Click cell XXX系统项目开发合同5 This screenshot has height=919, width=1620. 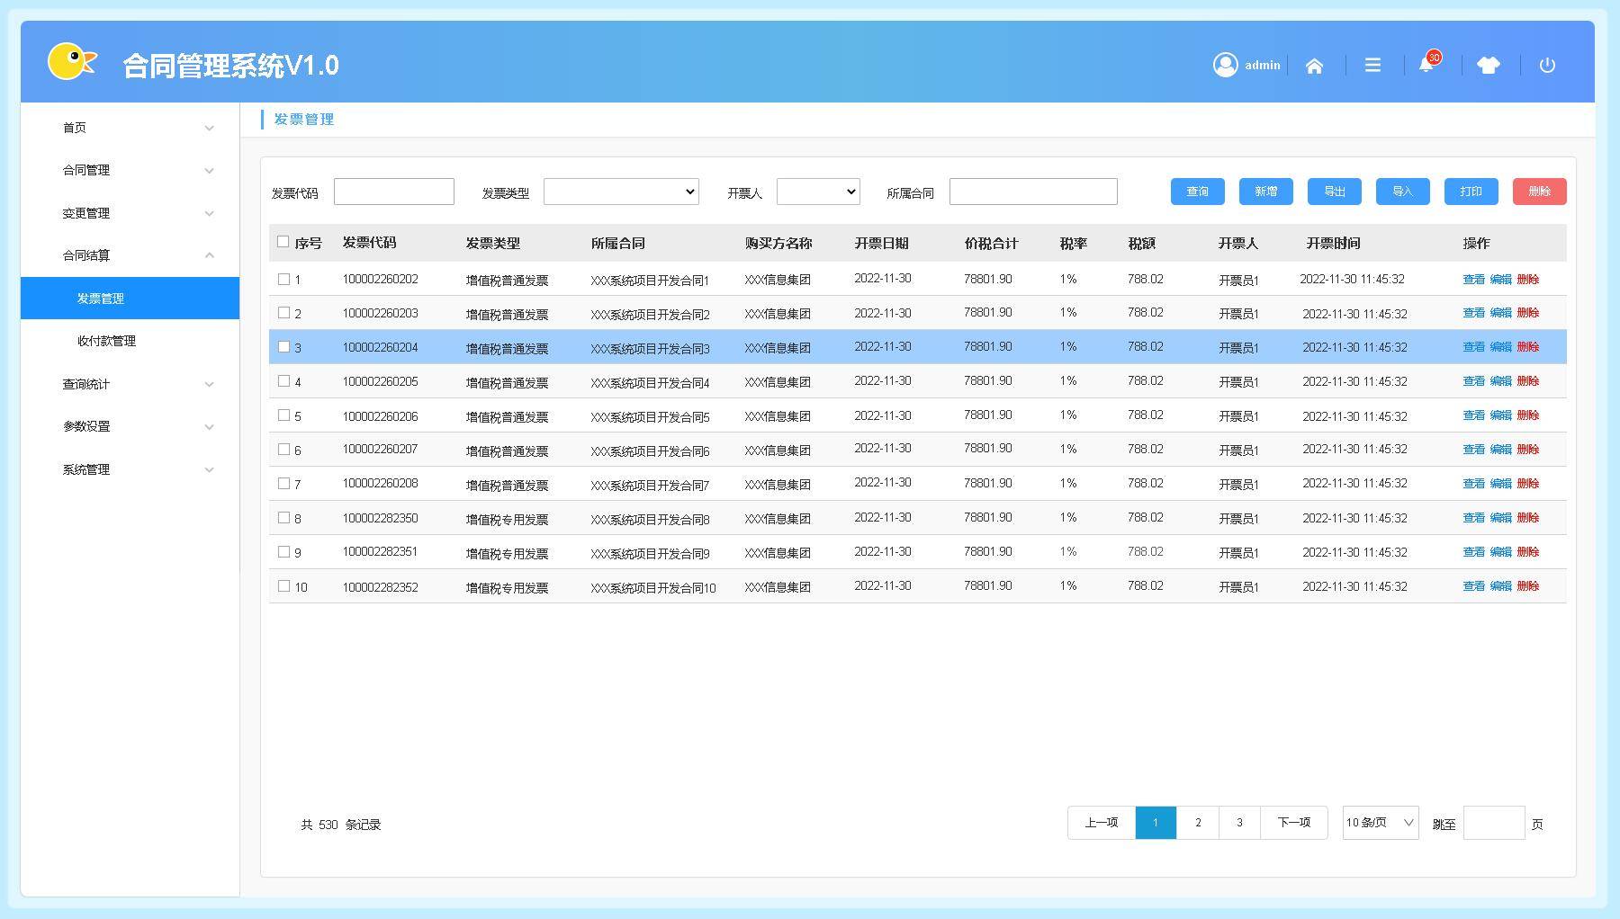(650, 417)
